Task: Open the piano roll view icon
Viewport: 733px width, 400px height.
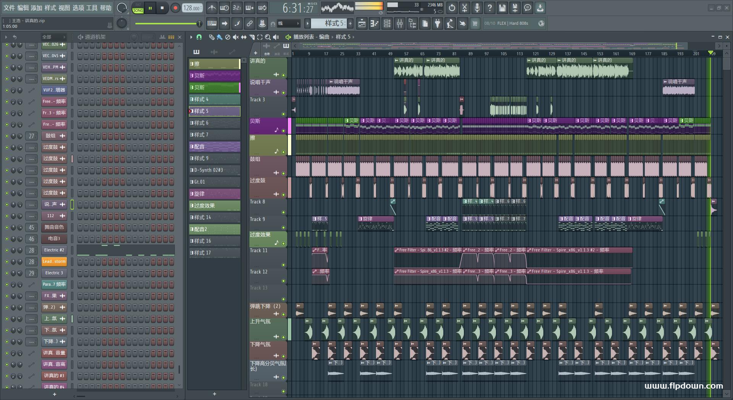Action: 375,24
